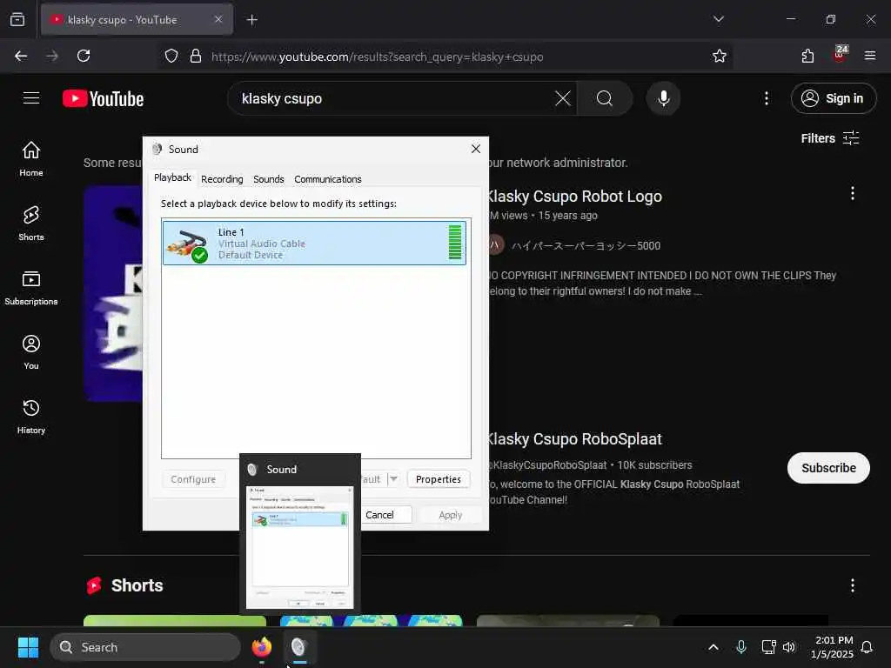The height and width of the screenshot is (668, 891).
Task: Click the site padlock icon
Action: point(196,56)
